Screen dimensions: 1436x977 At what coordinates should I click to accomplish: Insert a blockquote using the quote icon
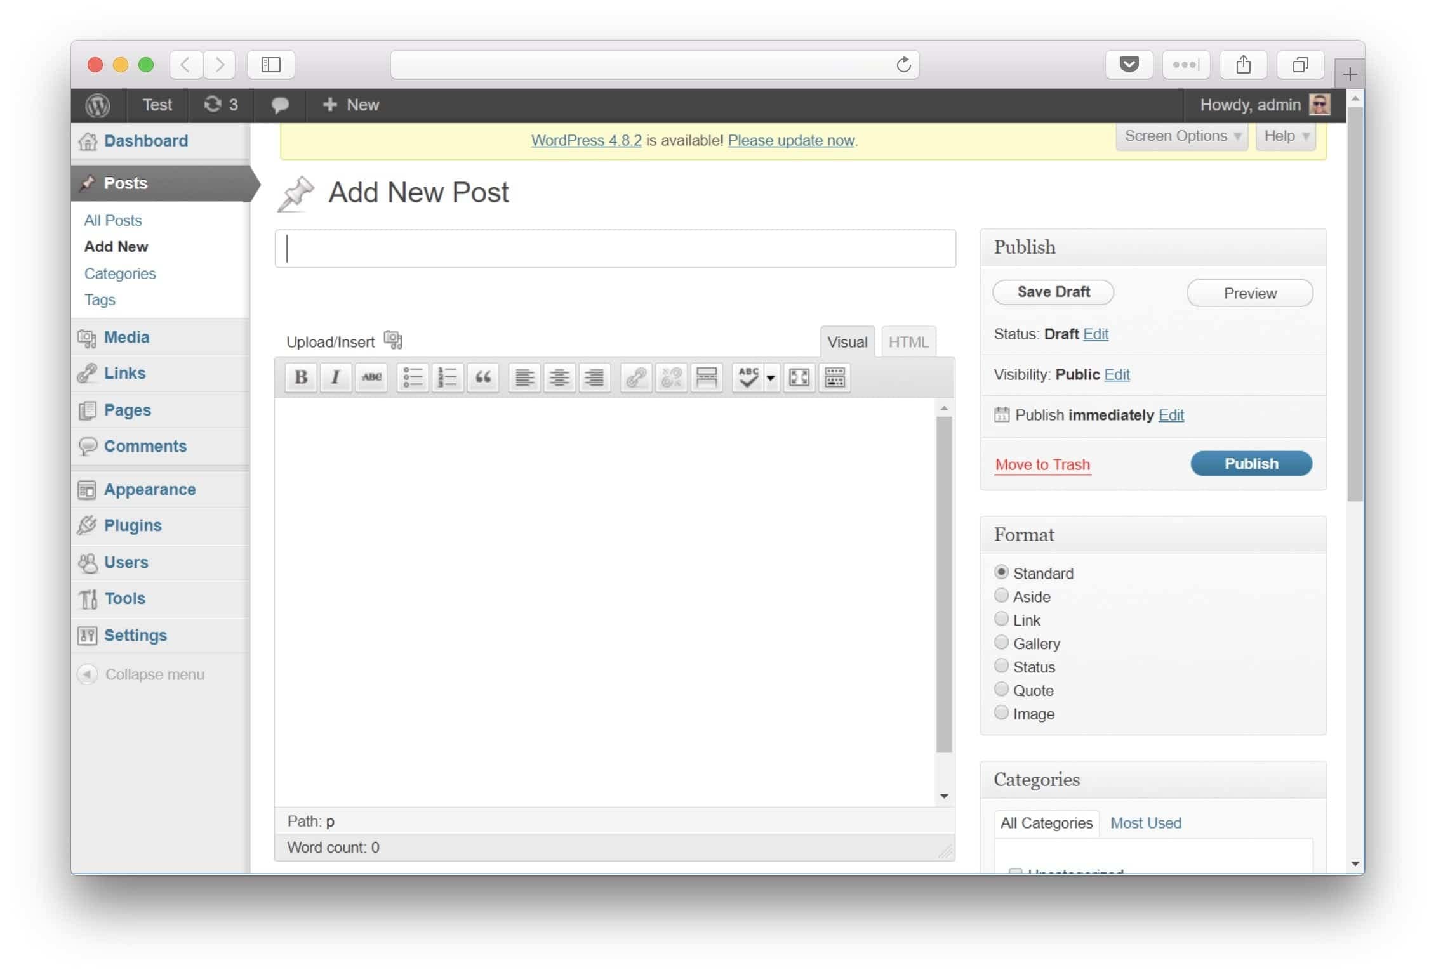pyautogui.click(x=482, y=377)
